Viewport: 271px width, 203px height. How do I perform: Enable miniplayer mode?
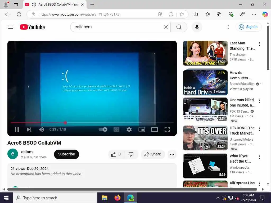[142, 130]
